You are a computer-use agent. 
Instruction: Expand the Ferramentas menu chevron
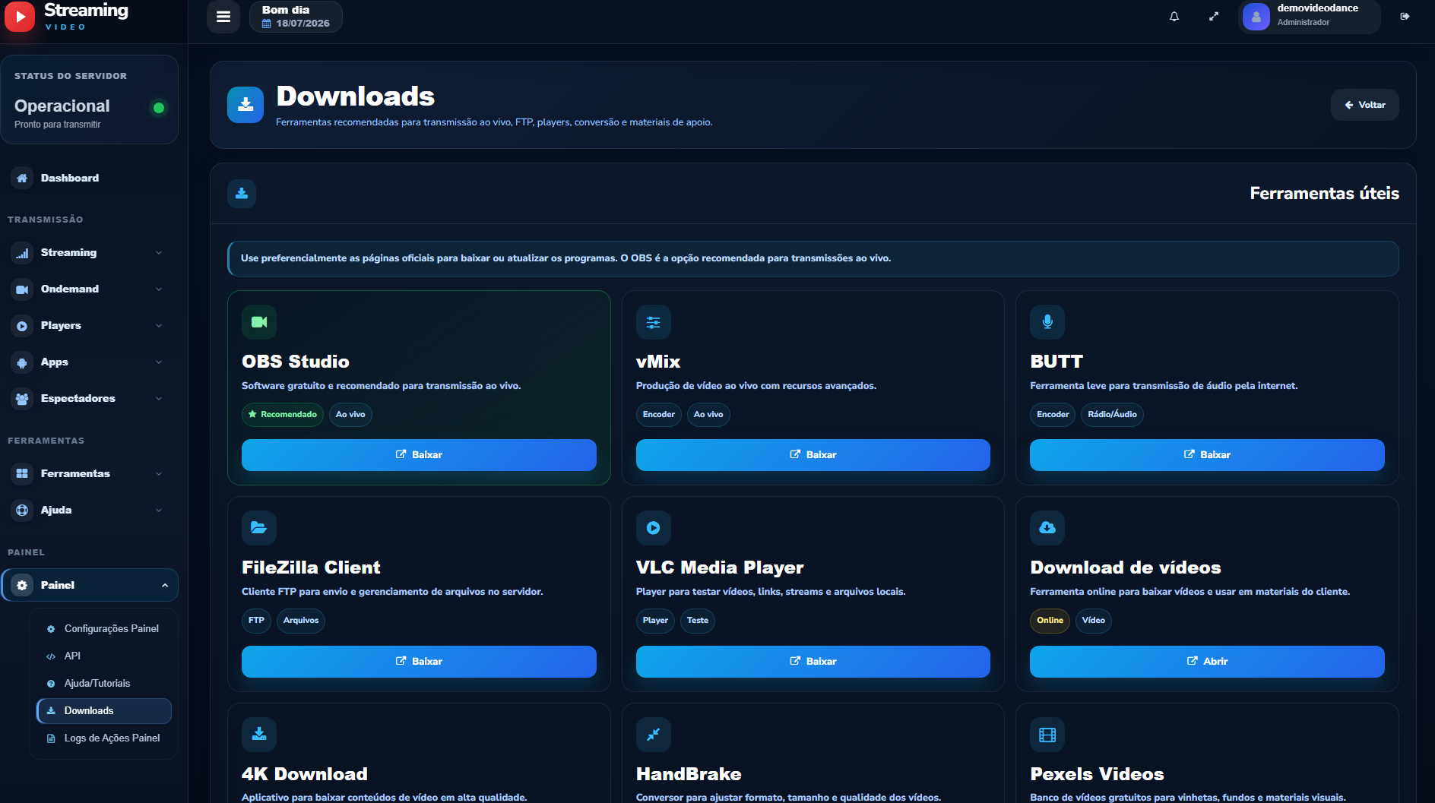point(159,473)
